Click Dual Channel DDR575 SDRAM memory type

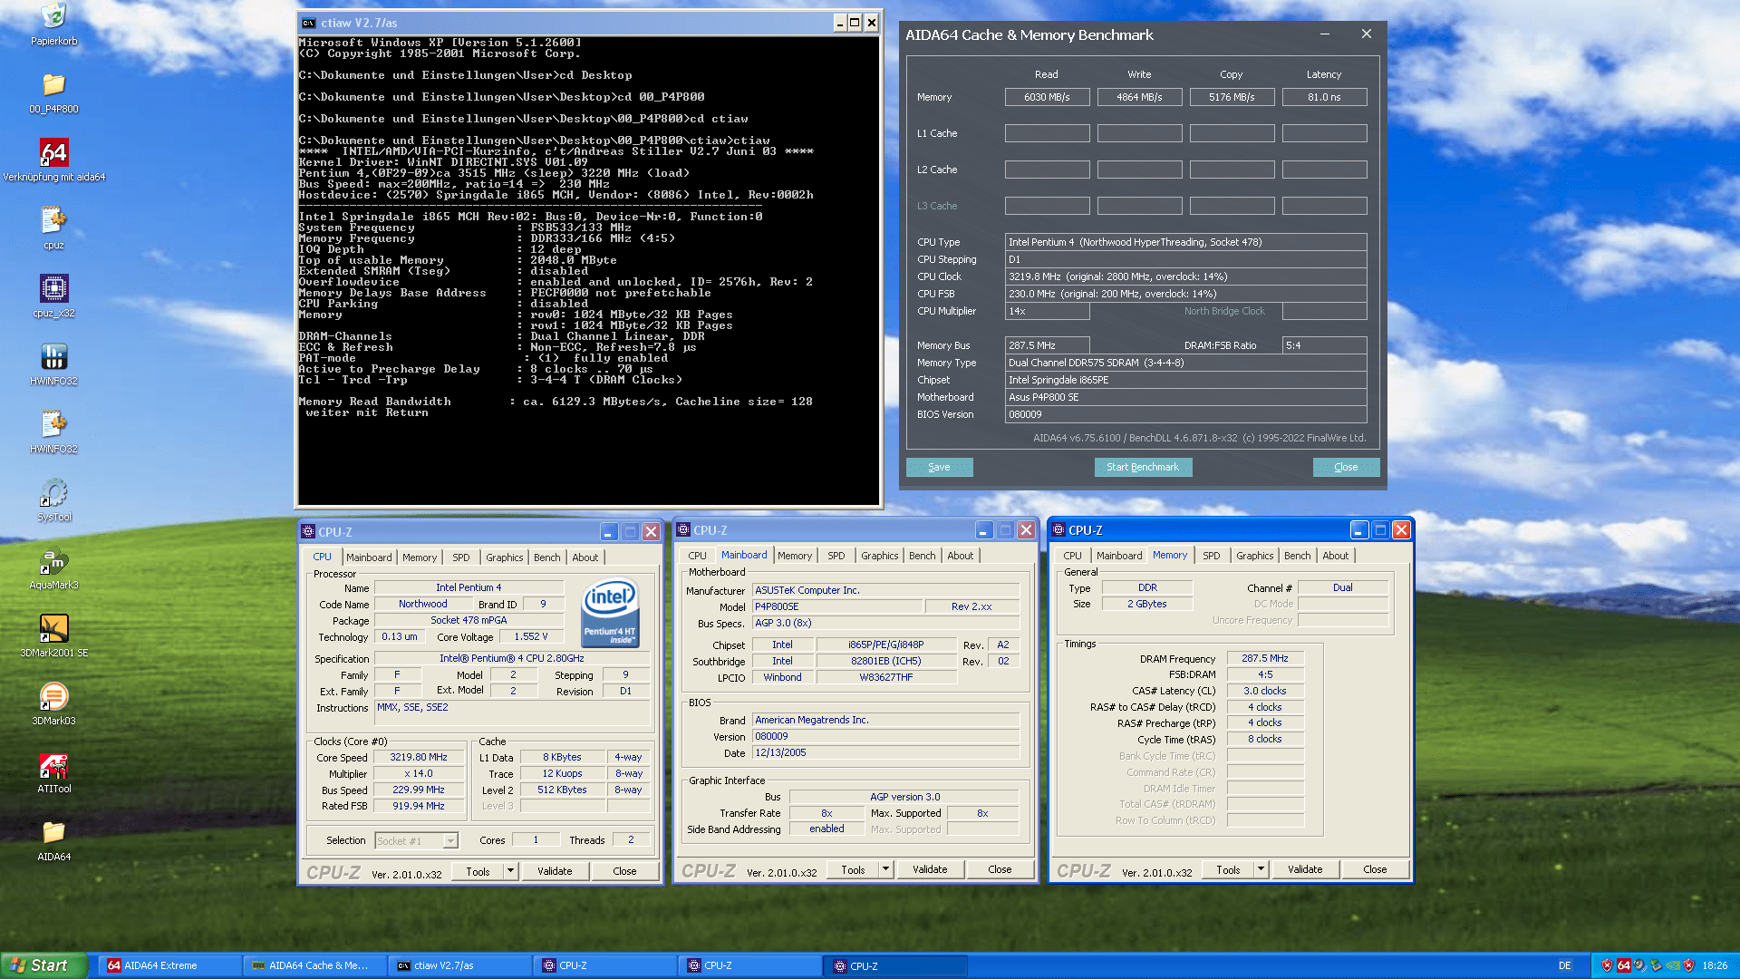1185,363
